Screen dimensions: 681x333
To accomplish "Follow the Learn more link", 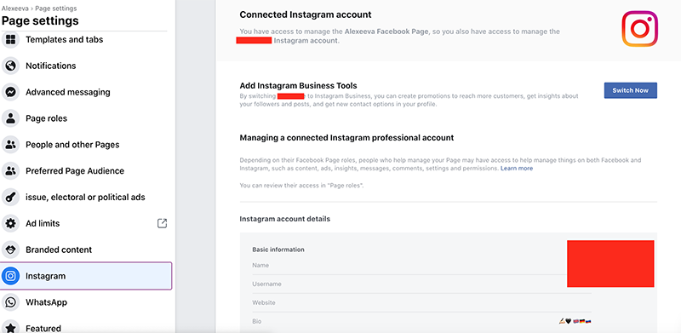I will coord(517,169).
